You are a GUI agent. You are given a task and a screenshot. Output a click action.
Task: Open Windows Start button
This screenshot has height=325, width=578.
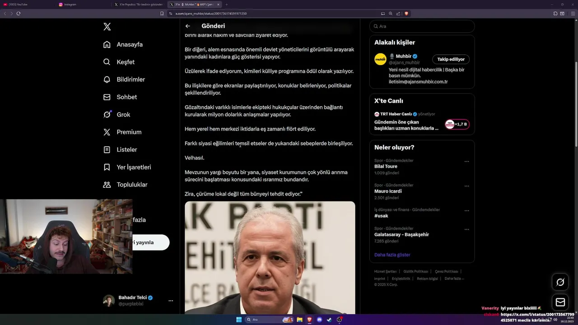coord(239,320)
